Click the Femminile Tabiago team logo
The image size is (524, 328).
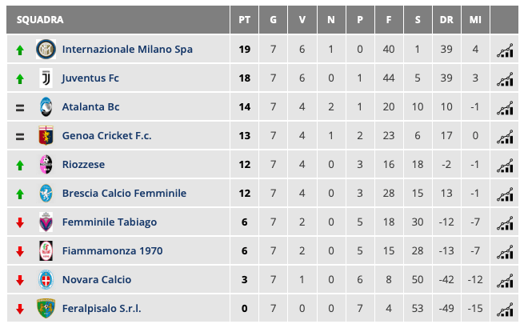(46, 222)
